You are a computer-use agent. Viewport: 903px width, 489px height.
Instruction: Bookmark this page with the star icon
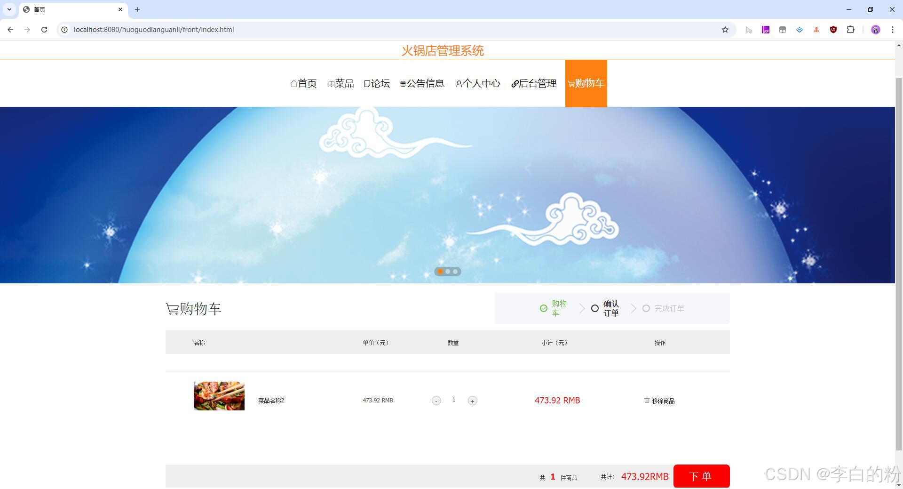coord(725,30)
